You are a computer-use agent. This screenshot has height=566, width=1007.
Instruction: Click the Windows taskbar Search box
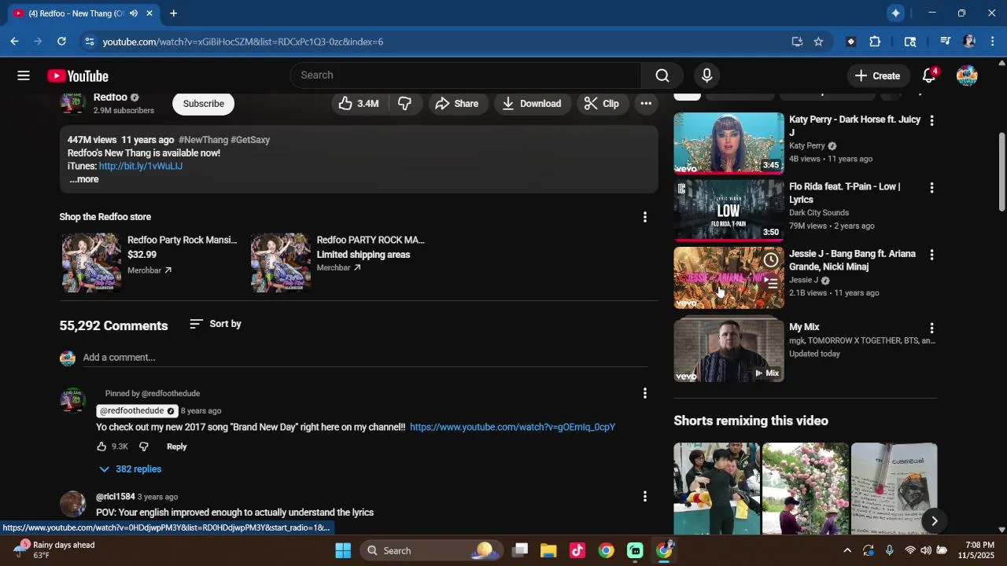[432, 550]
